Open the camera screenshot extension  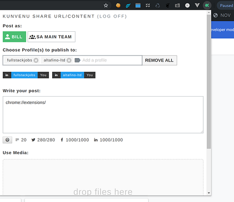[x=177, y=5]
